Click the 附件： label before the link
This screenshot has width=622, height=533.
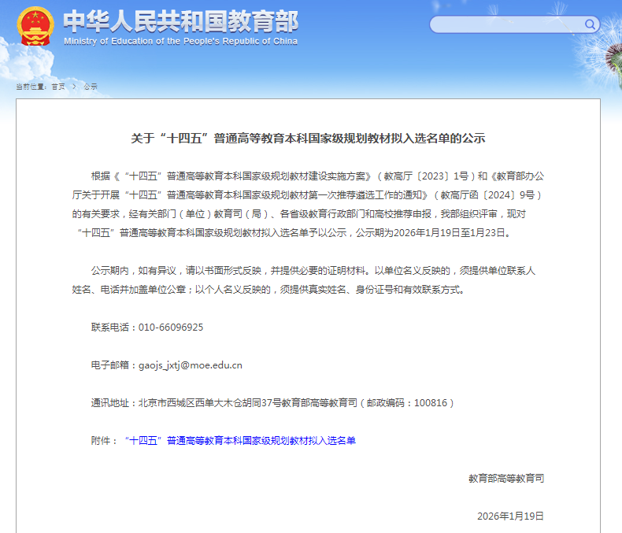pyautogui.click(x=105, y=441)
